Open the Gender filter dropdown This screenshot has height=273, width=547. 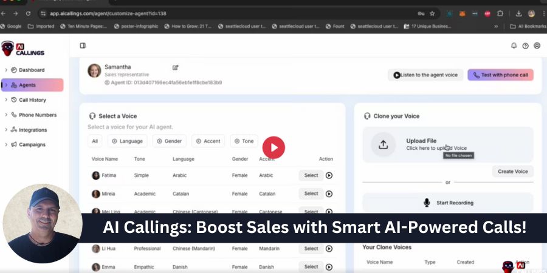pos(169,141)
